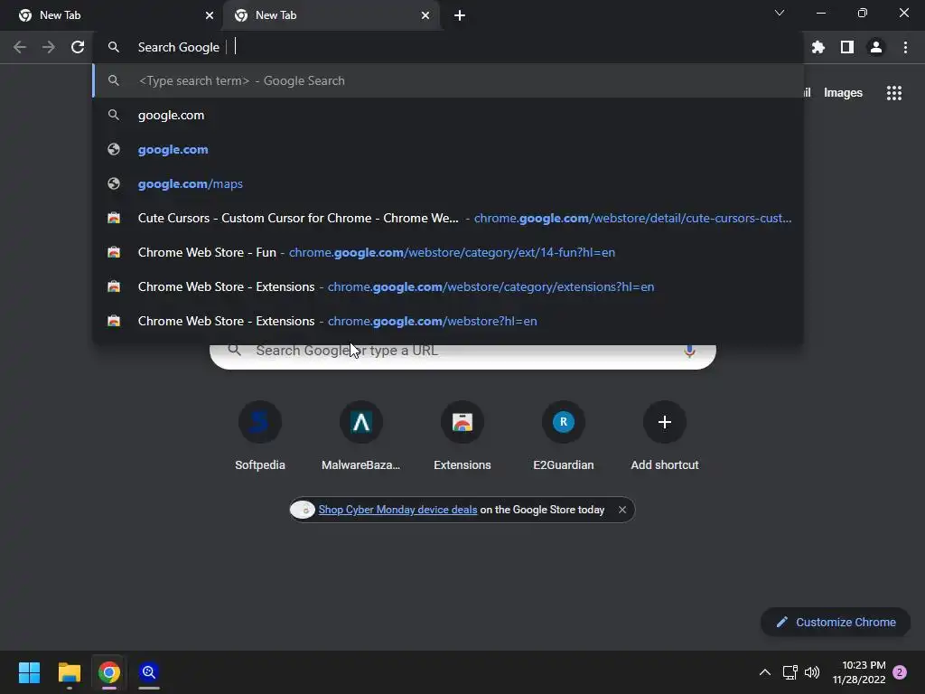The image size is (925, 694).
Task: Open a new tab with plus button
Action: click(460, 15)
